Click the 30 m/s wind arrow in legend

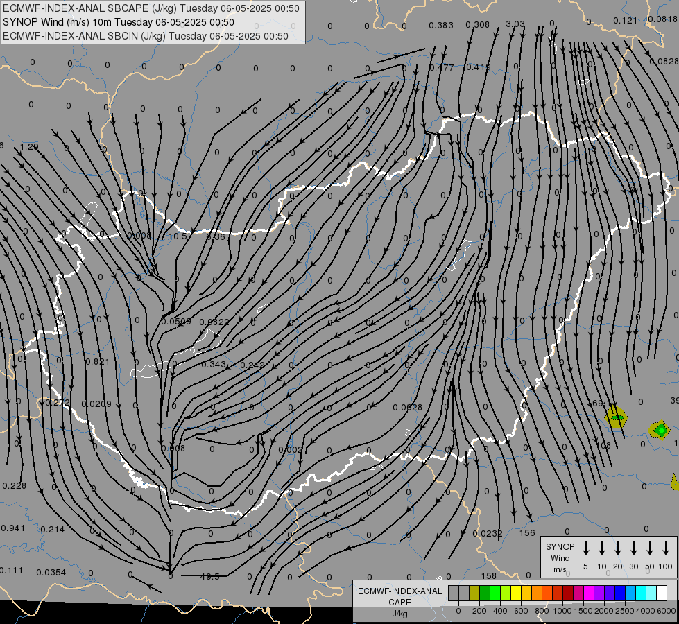click(633, 548)
